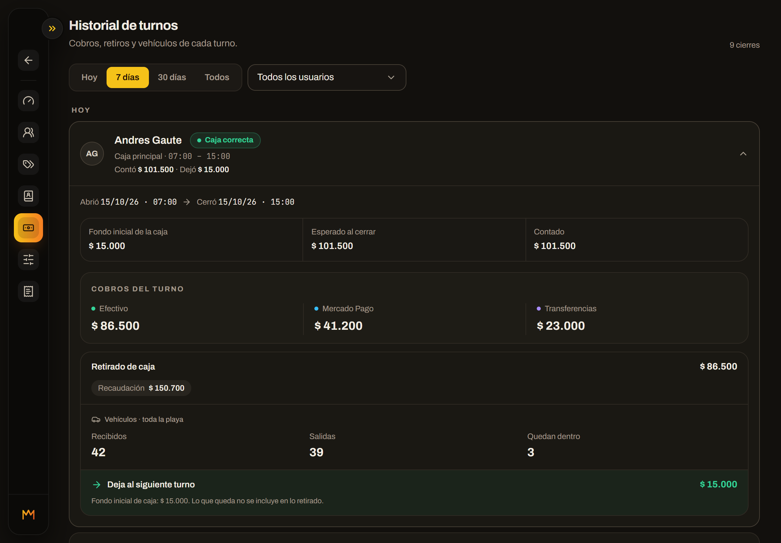781x543 pixels.
Task: Click the Andres Gaute name
Action: pyautogui.click(x=148, y=140)
